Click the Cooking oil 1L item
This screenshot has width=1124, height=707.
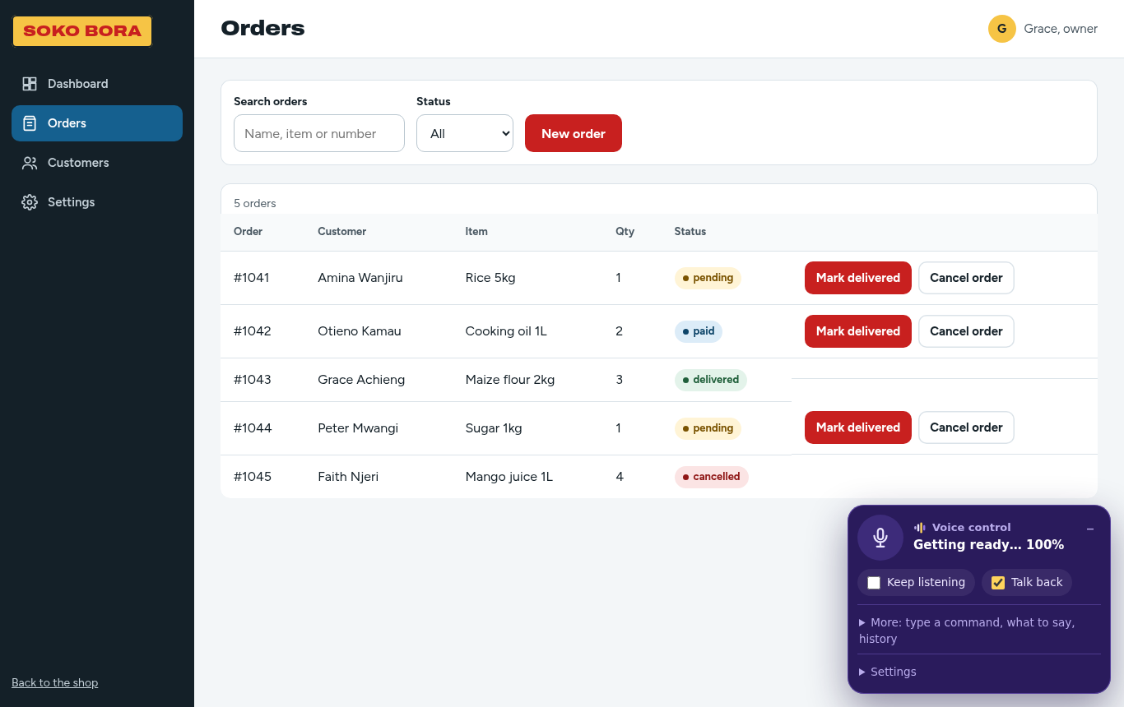pos(506,331)
